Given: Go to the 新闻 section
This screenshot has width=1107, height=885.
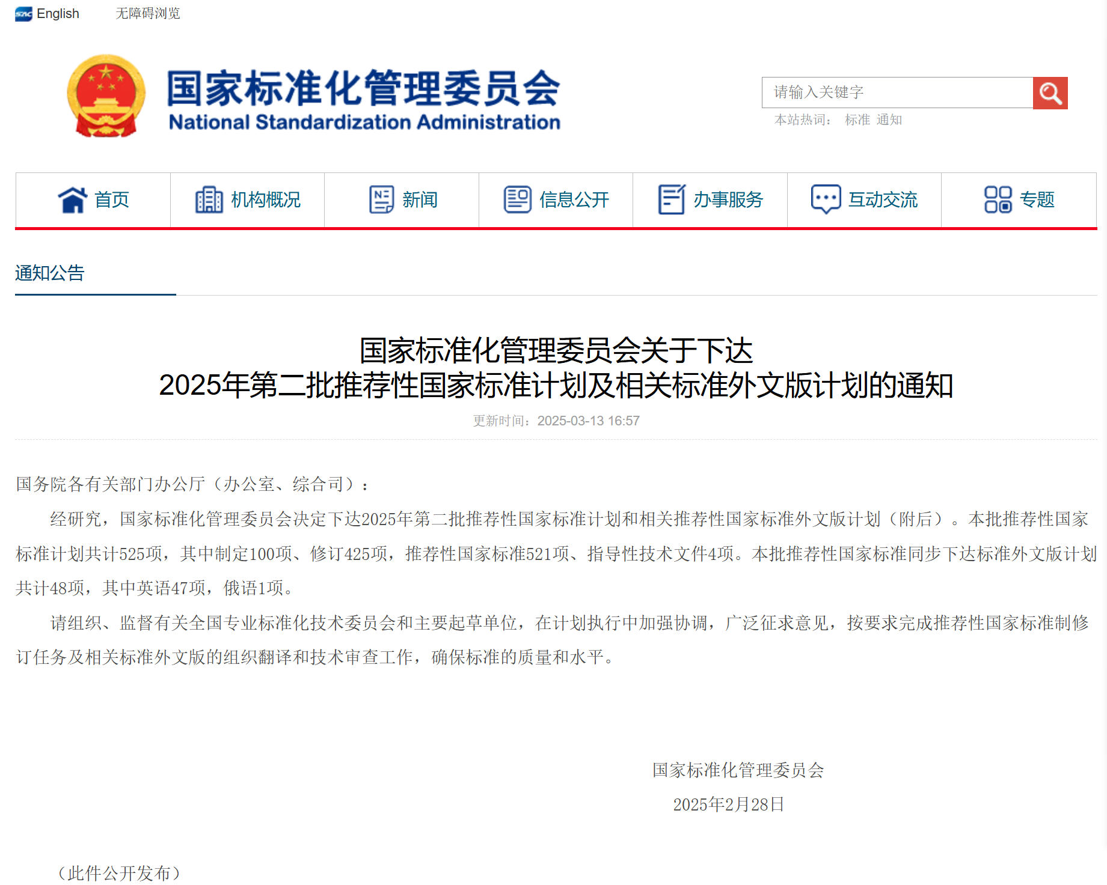Looking at the screenshot, I should (x=402, y=200).
